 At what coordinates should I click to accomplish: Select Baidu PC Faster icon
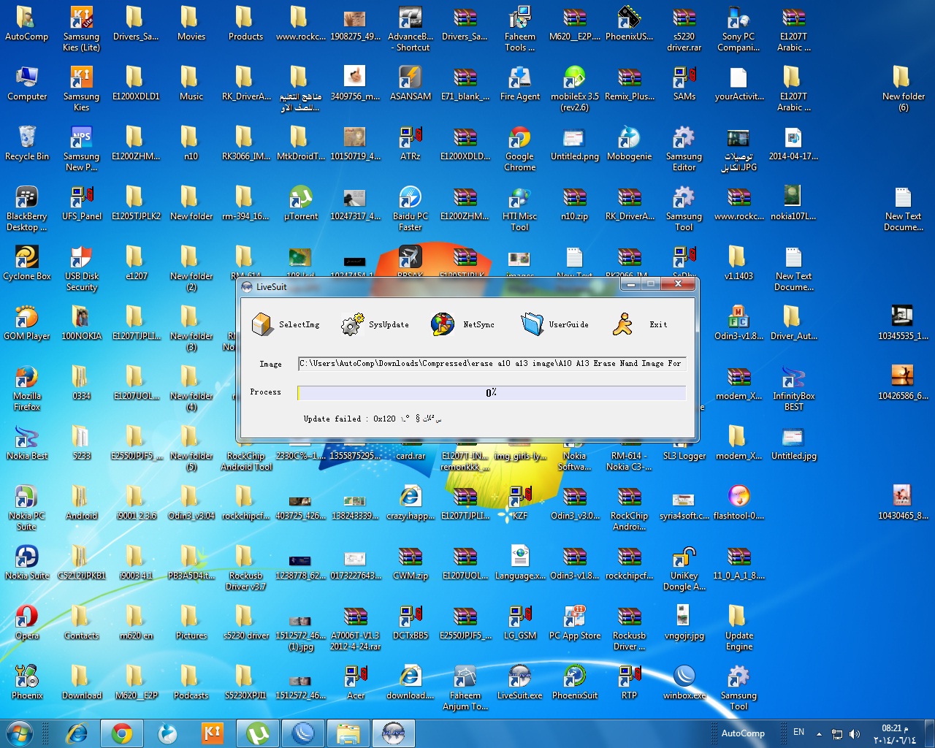(x=411, y=209)
